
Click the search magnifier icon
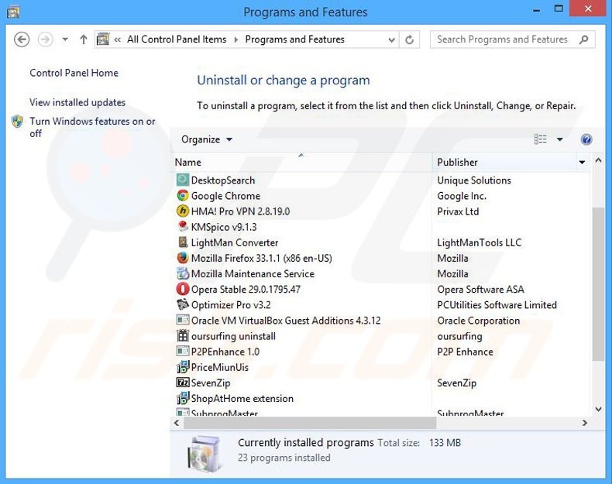pyautogui.click(x=584, y=39)
